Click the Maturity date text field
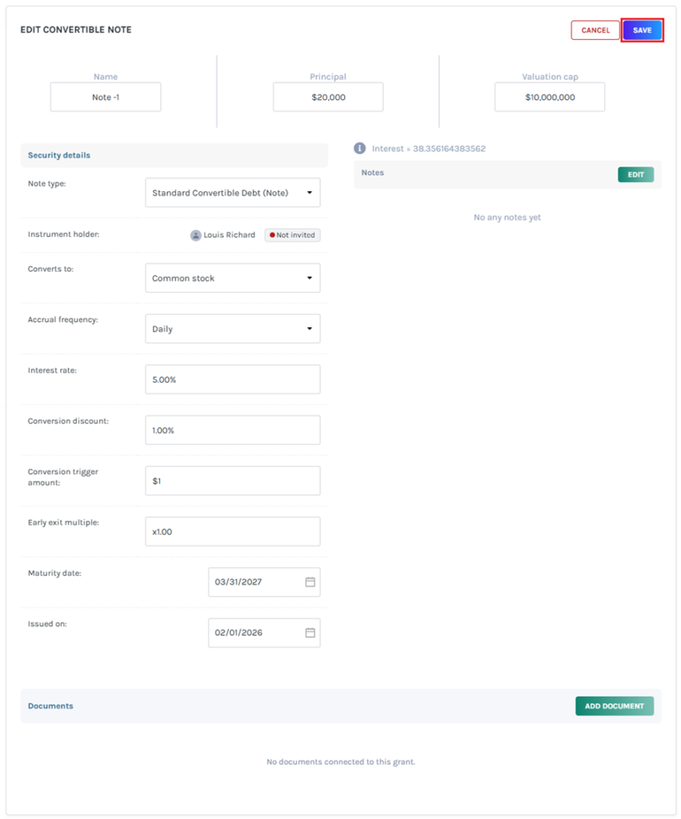 tap(254, 582)
